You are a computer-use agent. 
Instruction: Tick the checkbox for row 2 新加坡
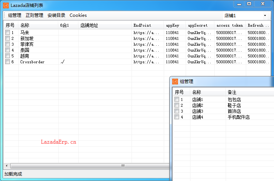8,38
